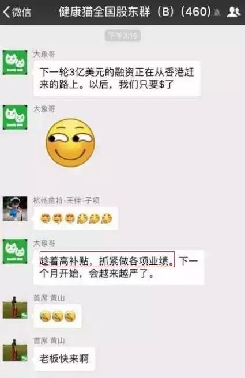Tap the 下午 timestamp label
Screen dimensions: 245x378
(123, 36)
